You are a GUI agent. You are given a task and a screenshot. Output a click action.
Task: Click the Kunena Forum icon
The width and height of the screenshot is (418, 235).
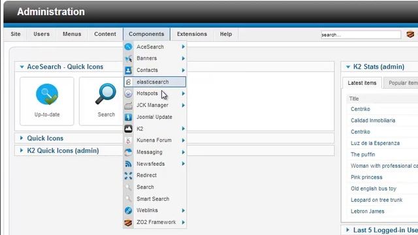coord(128,140)
